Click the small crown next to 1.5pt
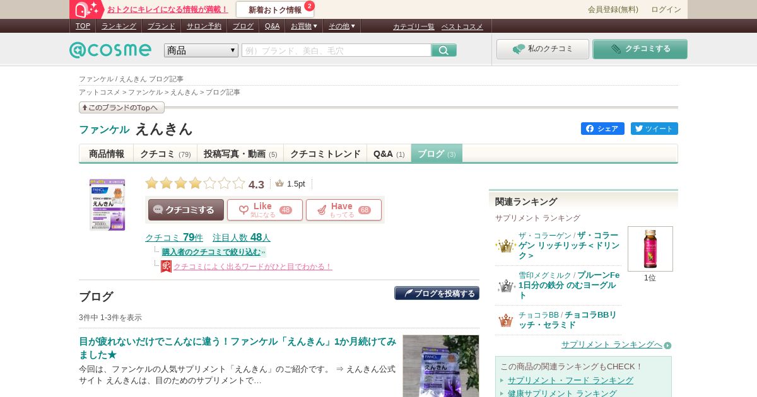 point(279,183)
